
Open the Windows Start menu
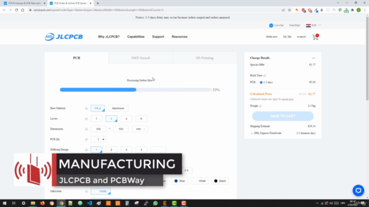click(x=5, y=203)
